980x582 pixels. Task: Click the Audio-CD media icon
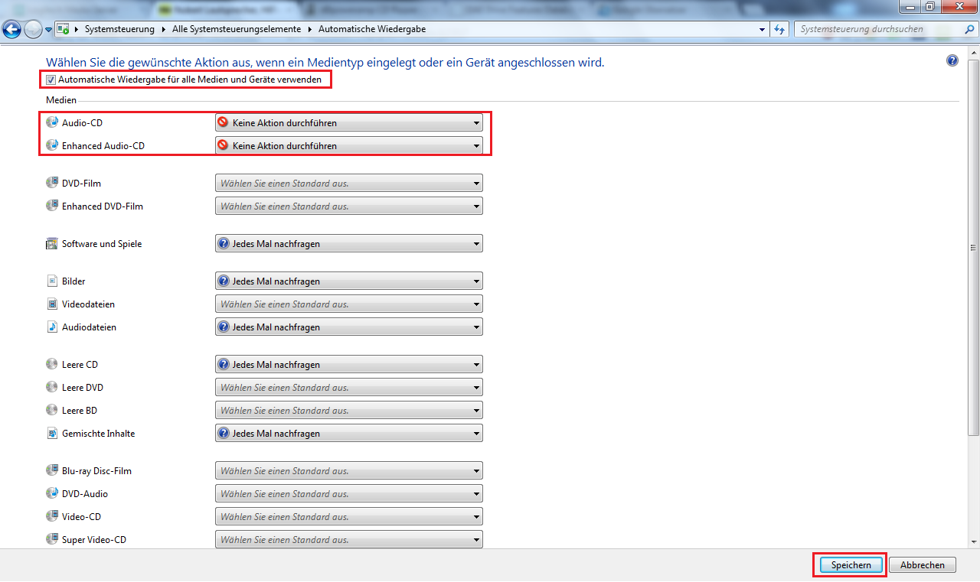(52, 122)
